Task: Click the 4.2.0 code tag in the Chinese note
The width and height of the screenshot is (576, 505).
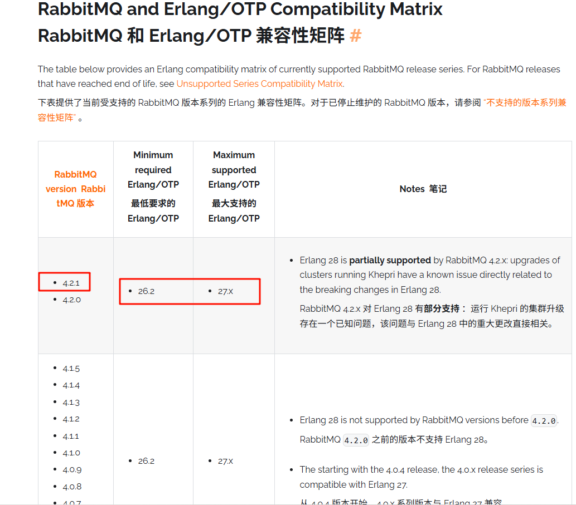Action: click(356, 440)
